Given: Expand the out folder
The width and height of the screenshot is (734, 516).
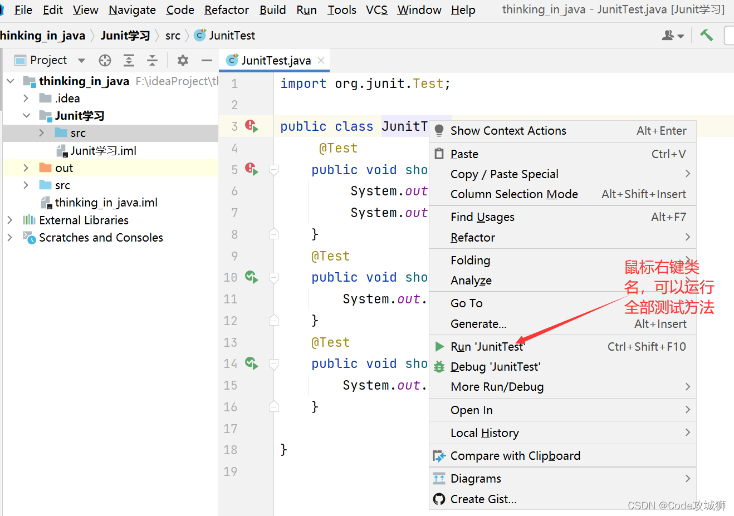Looking at the screenshot, I should pos(26,168).
